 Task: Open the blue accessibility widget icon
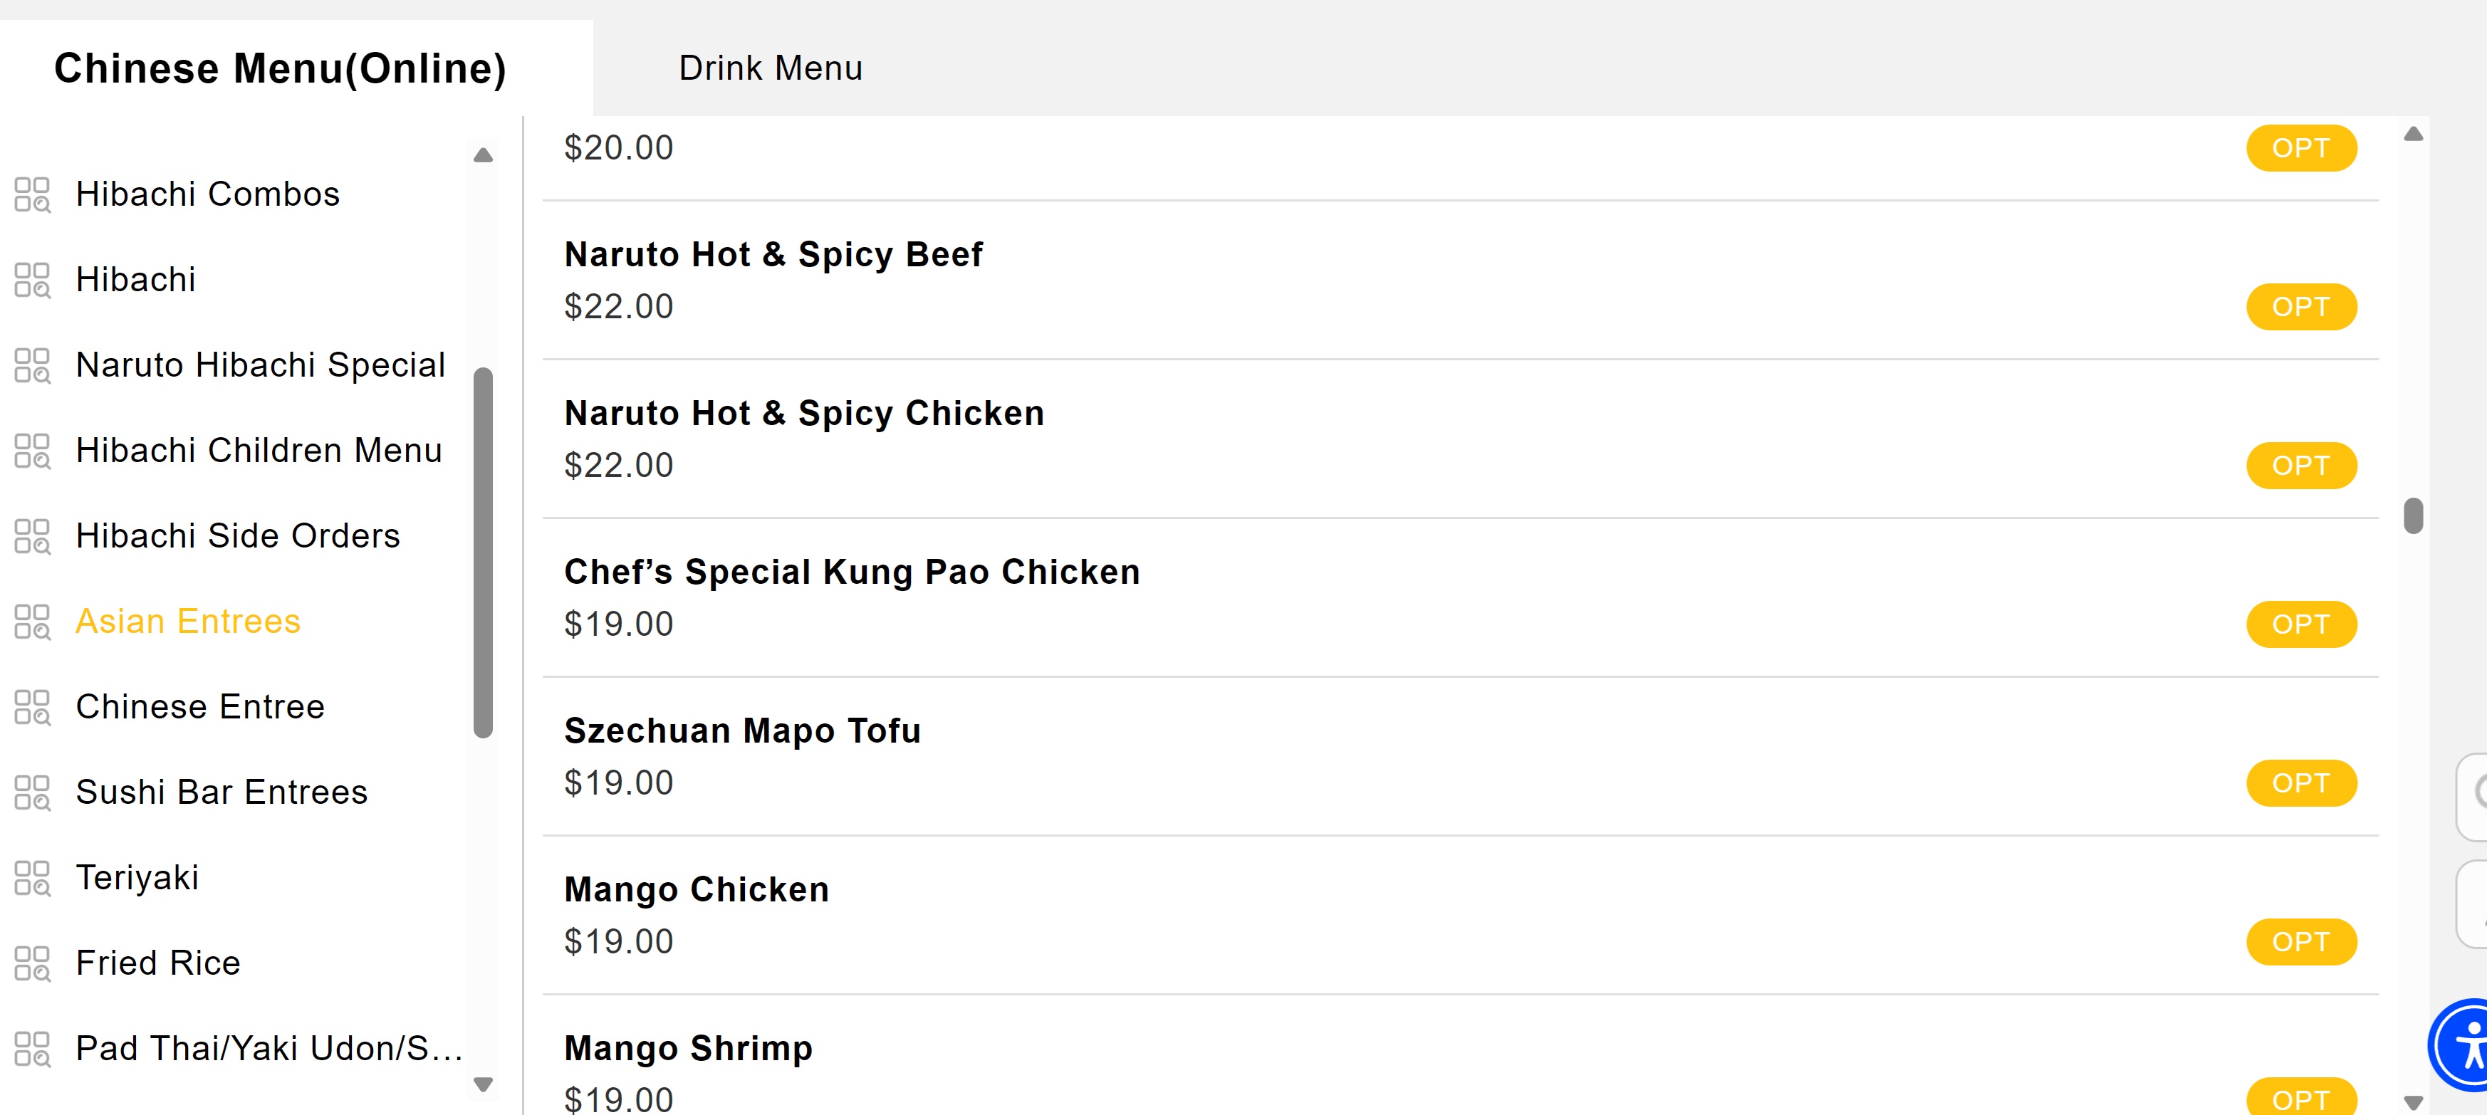pyautogui.click(x=2460, y=1045)
